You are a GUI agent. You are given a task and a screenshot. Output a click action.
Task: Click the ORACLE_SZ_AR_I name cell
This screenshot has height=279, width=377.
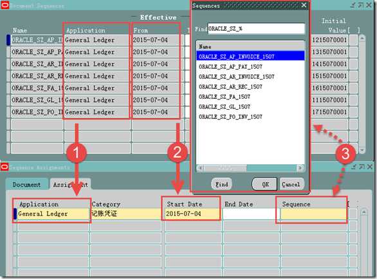point(37,64)
